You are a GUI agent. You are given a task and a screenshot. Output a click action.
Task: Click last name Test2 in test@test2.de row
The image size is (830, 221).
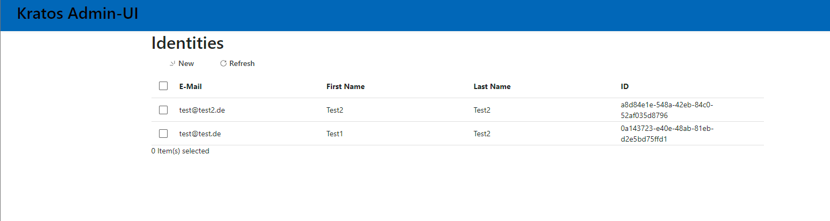point(482,110)
